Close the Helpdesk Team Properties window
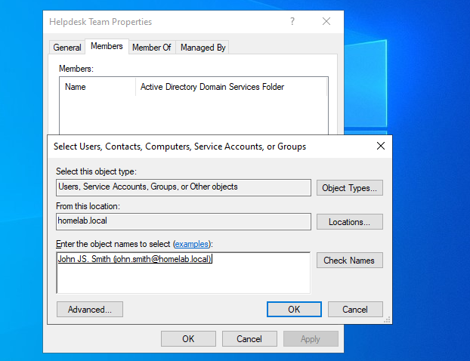 pyautogui.click(x=326, y=21)
